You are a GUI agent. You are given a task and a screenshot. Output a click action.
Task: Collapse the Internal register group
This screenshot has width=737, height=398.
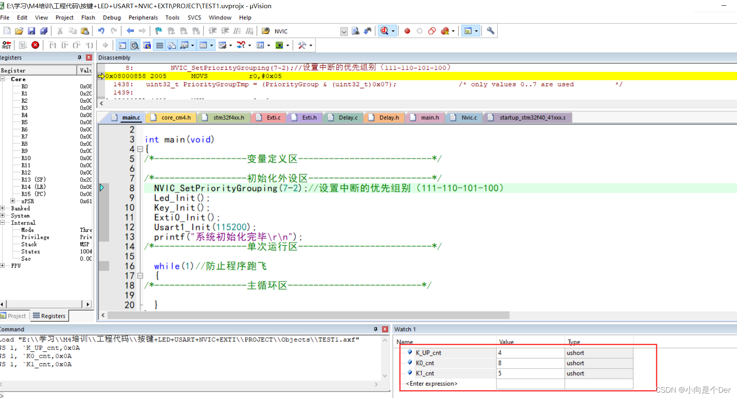[x=2, y=222]
